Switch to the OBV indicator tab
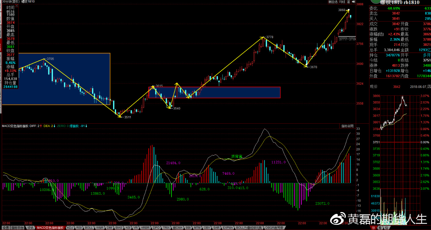The height and width of the screenshot is (230, 431). coord(207,228)
